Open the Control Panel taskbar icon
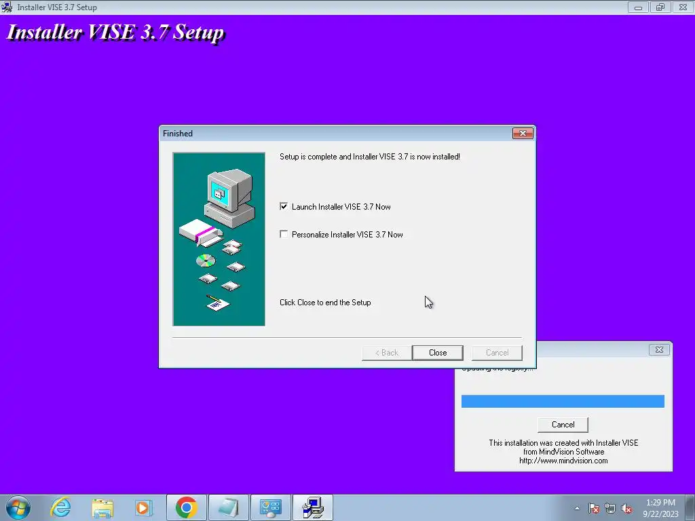 point(271,507)
